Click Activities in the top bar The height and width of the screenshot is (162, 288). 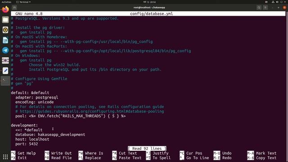[x=6, y=2]
